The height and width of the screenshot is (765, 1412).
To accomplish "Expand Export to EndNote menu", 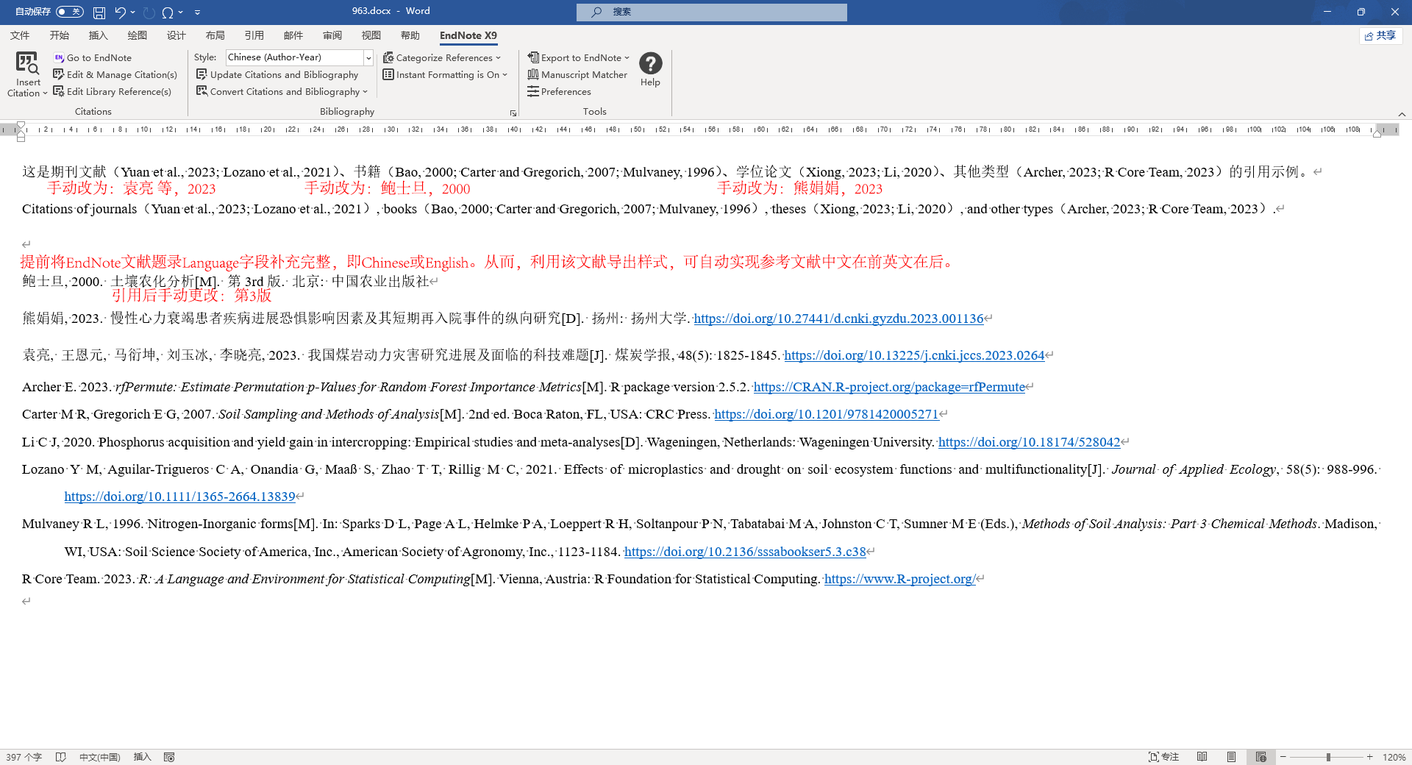I will (x=627, y=58).
